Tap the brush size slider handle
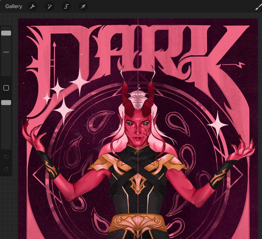The width and height of the screenshot is (262, 239). click(x=6, y=33)
